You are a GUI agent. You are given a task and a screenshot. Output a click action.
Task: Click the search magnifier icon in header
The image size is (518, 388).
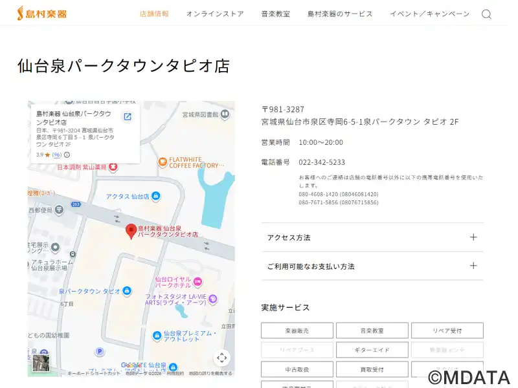486,14
